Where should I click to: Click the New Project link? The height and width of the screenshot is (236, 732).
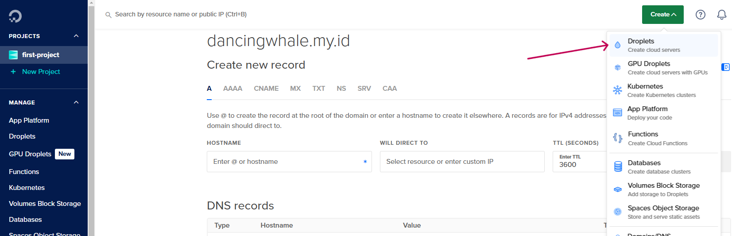(x=41, y=72)
